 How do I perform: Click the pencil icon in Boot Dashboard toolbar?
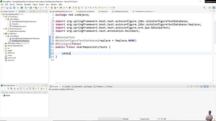[27, 89]
